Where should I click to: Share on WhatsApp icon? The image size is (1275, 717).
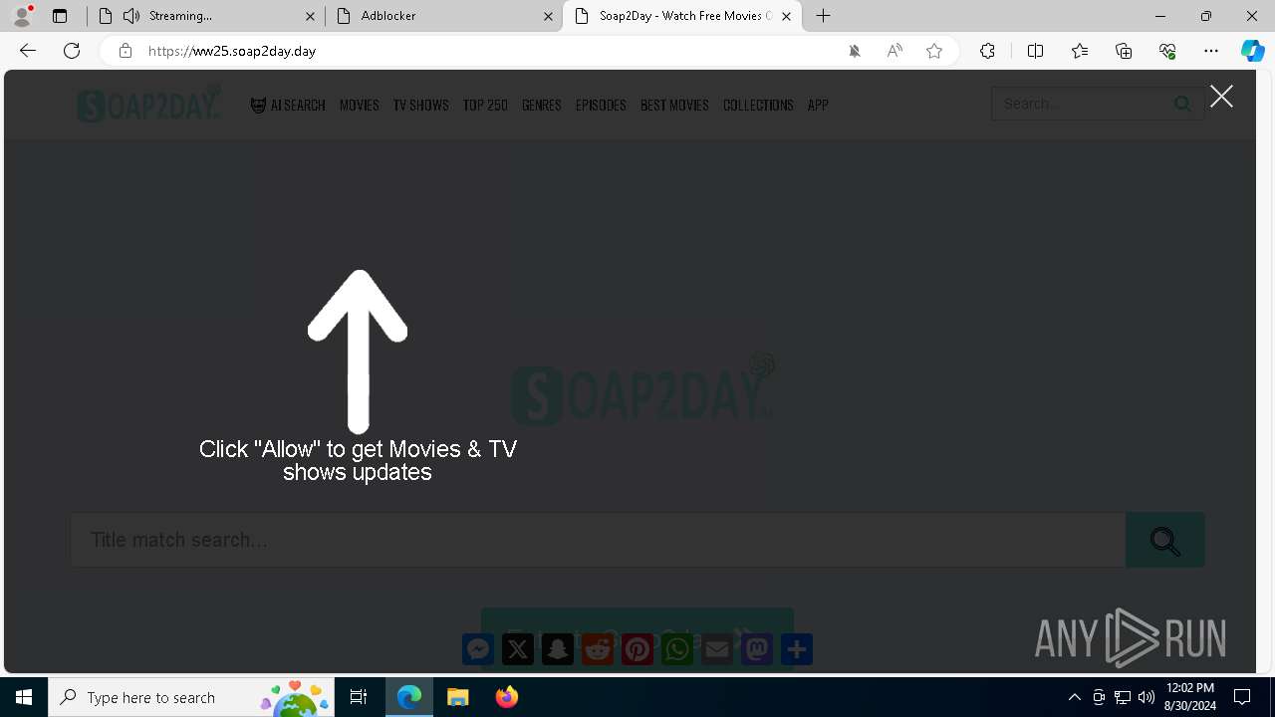click(x=677, y=649)
